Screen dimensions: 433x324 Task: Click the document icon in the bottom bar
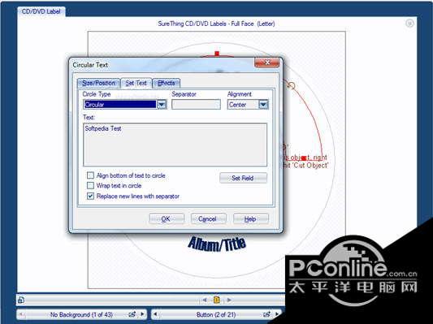point(21,300)
